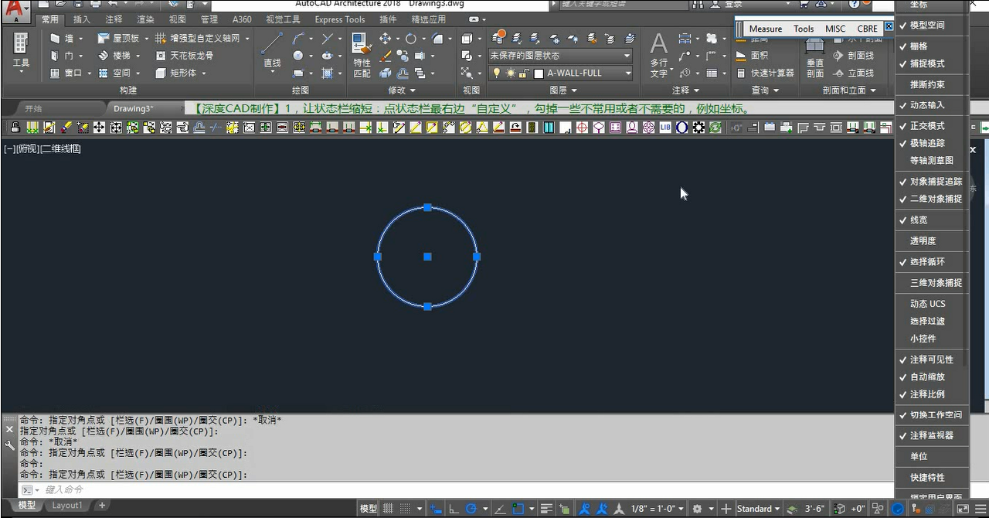Click the 特性匹配 match properties icon
Viewport: 989px width, 518px height.
coord(362,54)
